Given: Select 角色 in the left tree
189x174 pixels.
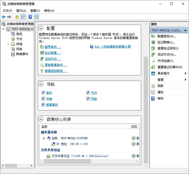Looking at the screenshot, I should click(x=19, y=34).
